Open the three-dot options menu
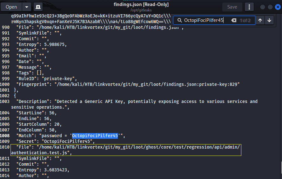Viewport: 282px width, 179px height. pyautogui.click(x=249, y=7)
